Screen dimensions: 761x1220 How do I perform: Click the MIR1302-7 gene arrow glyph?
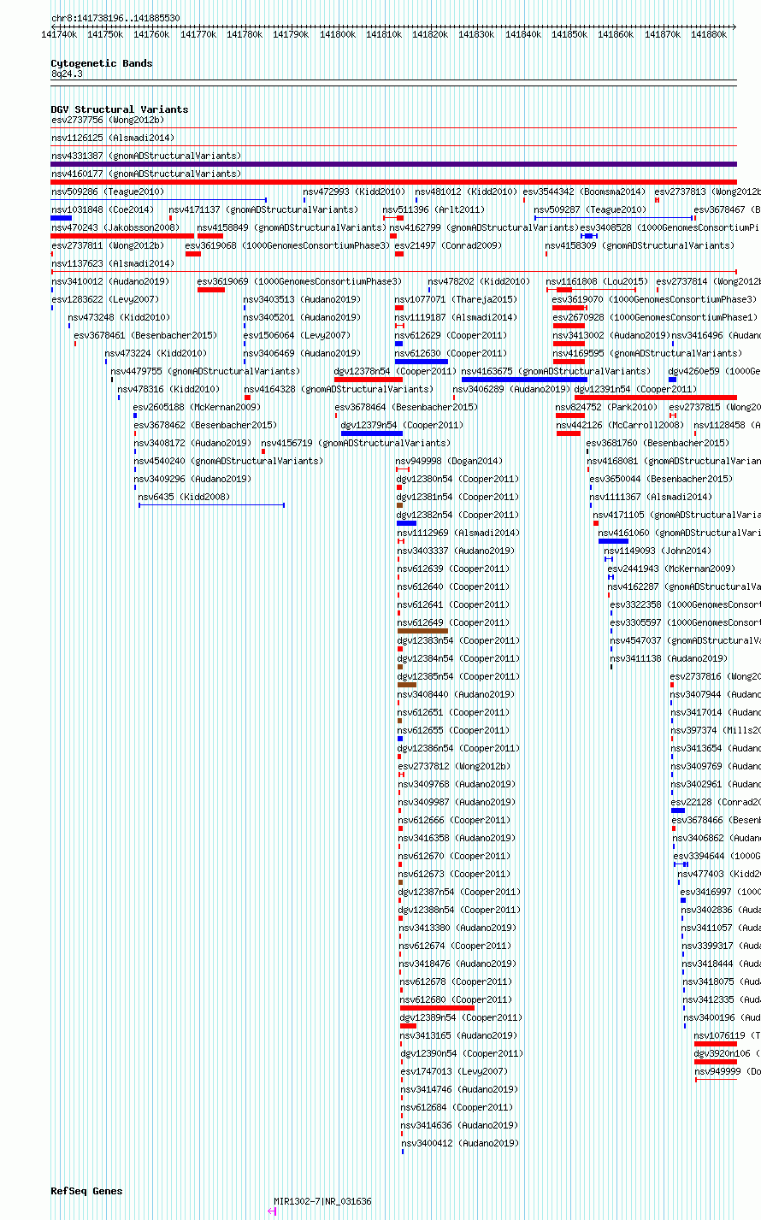[x=272, y=1211]
